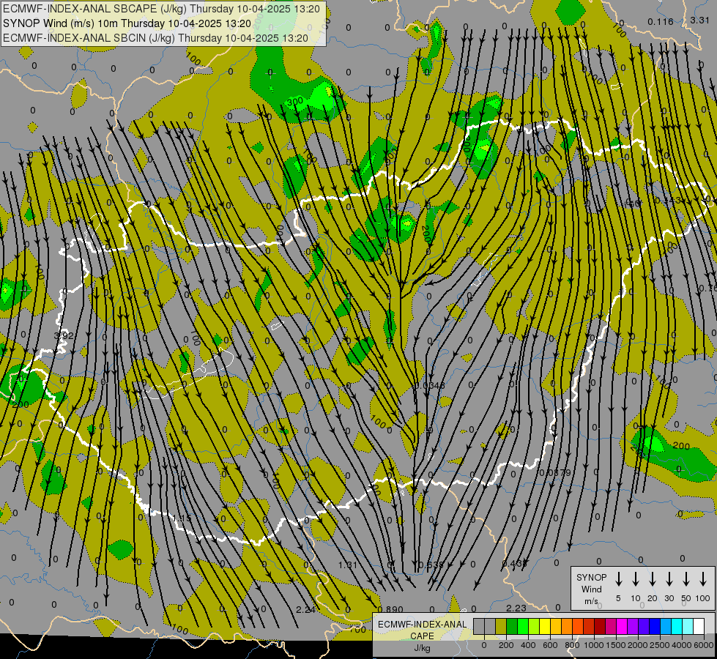
Task: Click the '6000' tick on the color scale
Action: coord(704,645)
